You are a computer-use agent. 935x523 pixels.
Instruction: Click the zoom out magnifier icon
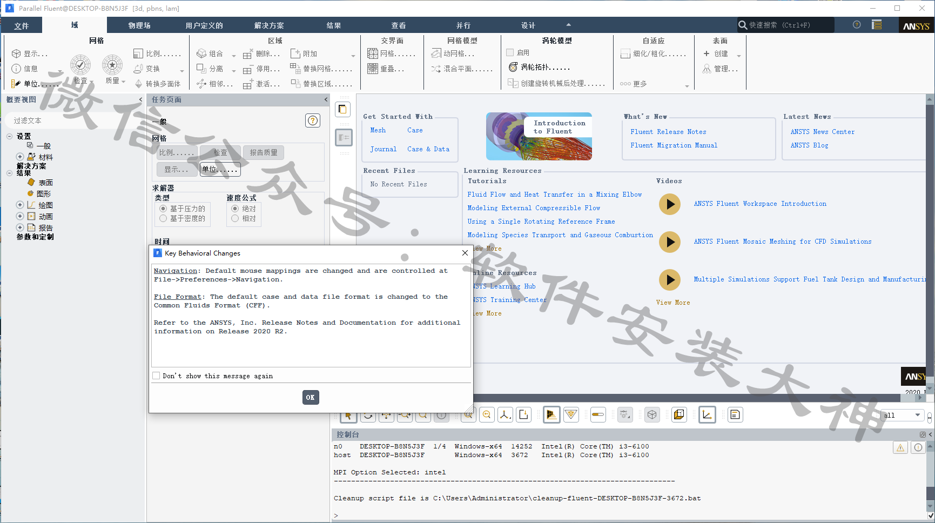487,414
